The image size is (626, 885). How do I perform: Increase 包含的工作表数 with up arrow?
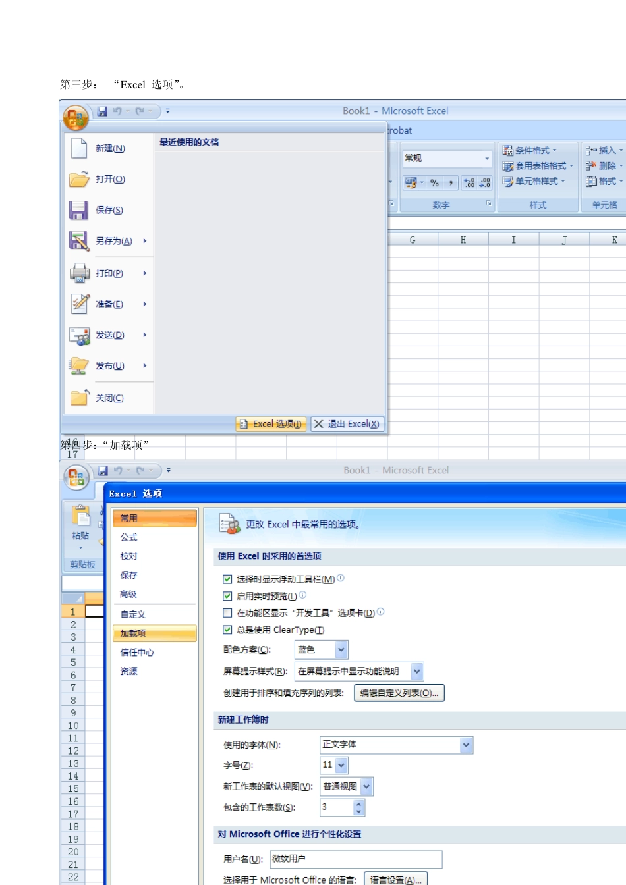pyautogui.click(x=358, y=803)
